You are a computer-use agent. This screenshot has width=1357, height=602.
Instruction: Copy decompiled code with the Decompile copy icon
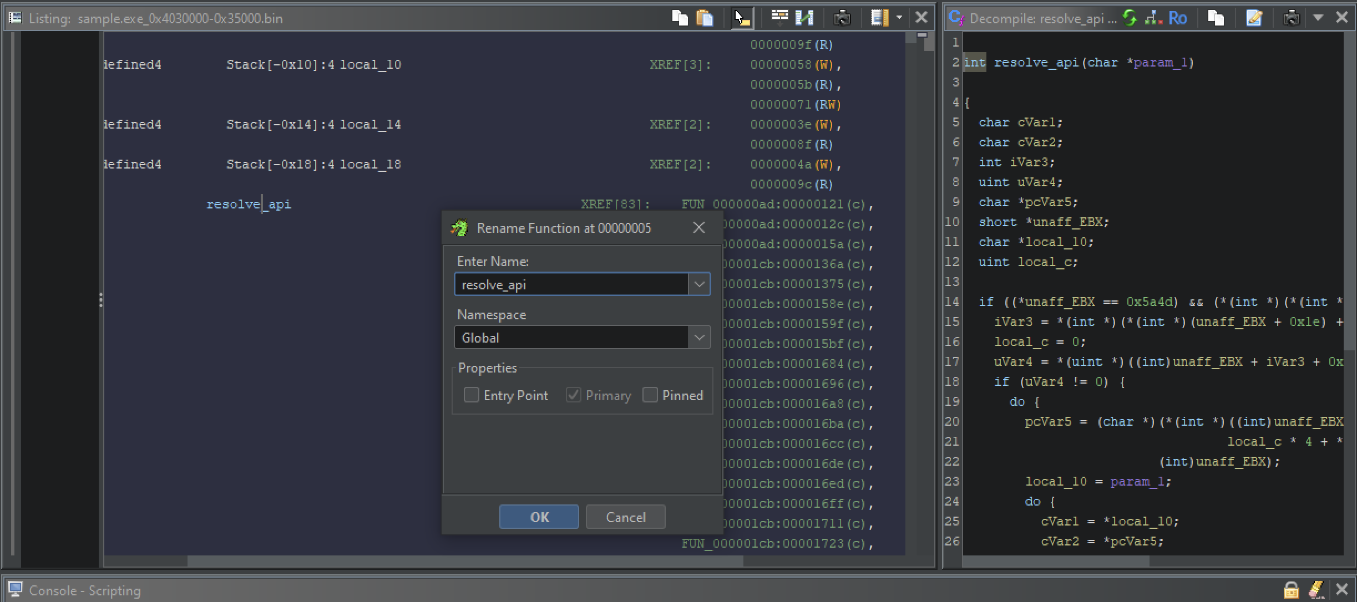[1216, 18]
